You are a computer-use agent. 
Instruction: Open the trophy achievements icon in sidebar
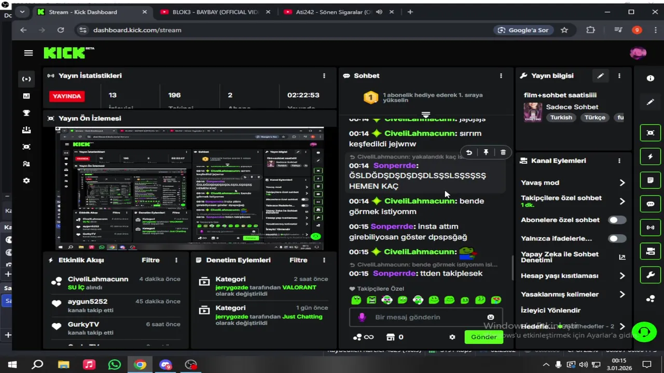[26, 113]
